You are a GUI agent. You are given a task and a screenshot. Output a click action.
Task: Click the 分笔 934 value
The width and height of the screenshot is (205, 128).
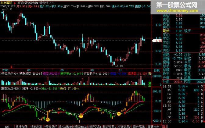(x=180, y=78)
